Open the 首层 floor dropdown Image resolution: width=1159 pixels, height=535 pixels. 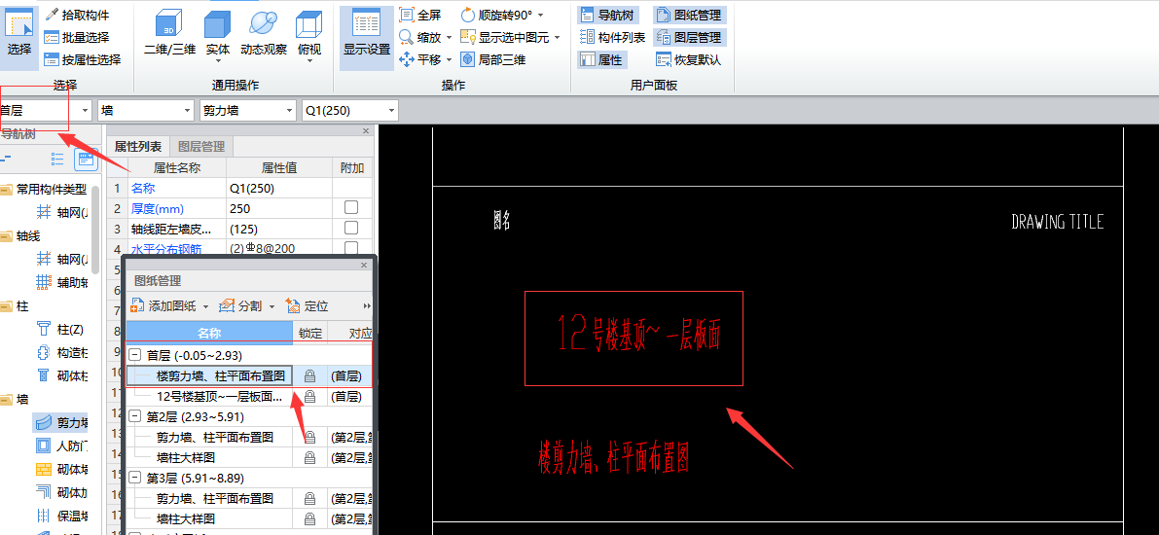point(85,111)
